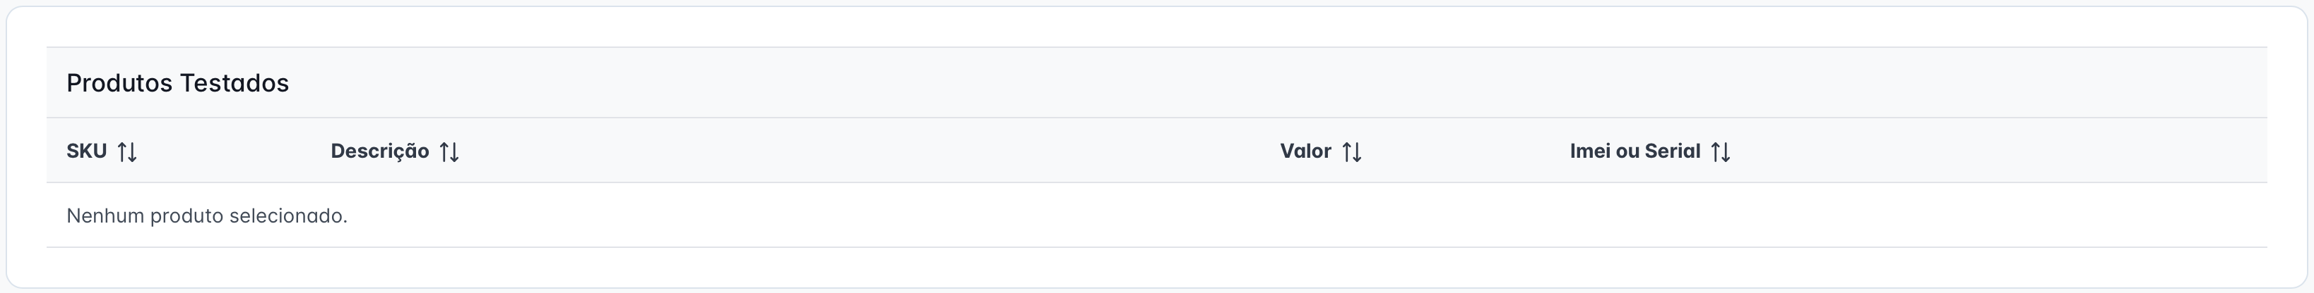The image size is (2314, 293).
Task: Sort by Imei ou Serial arrows icon
Action: point(1720,151)
